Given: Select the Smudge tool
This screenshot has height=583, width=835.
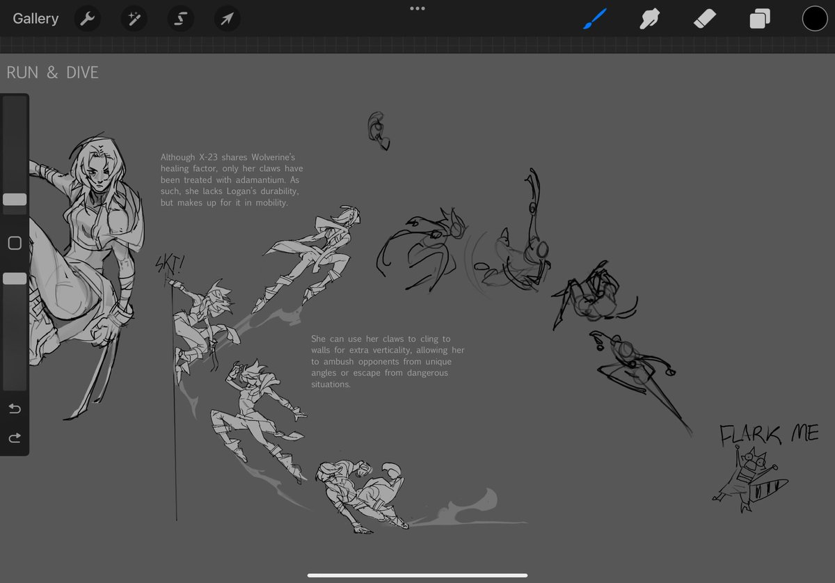Looking at the screenshot, I should coord(649,19).
